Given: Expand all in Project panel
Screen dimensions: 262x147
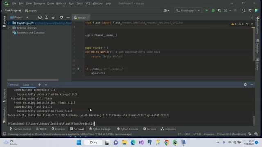Looking at the screenshot, I should click(47, 17).
